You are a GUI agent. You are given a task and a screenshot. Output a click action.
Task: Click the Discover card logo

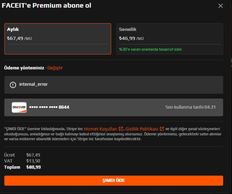19,107
